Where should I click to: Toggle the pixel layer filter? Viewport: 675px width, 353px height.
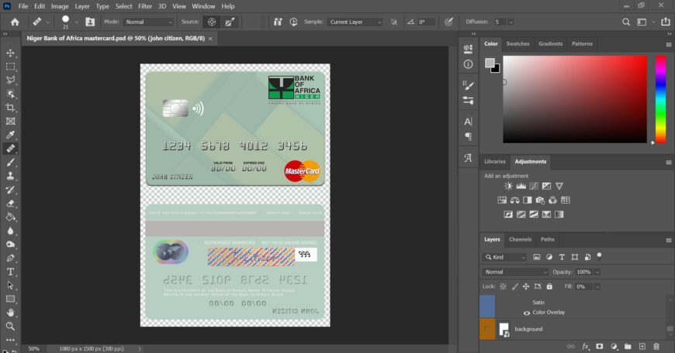[x=536, y=257]
